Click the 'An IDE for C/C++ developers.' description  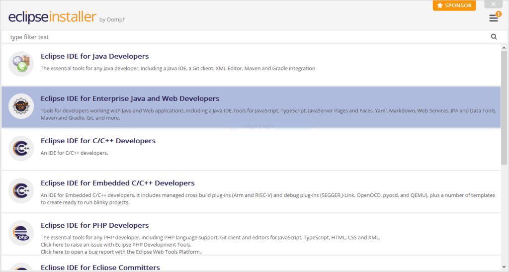(x=75, y=153)
